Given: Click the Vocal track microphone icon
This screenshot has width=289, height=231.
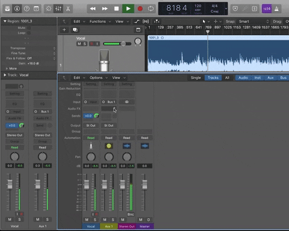Looking at the screenshot, I should pyautogui.click(x=104, y=61).
